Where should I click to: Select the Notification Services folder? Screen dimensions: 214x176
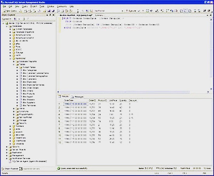point(21,158)
